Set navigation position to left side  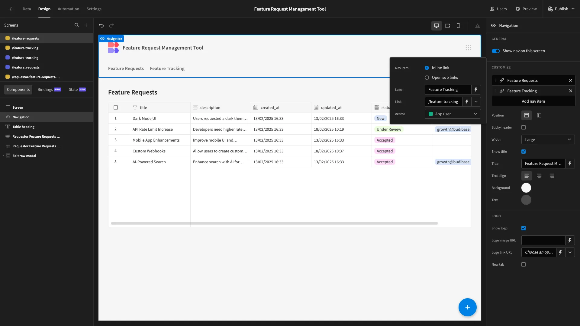pyautogui.click(x=539, y=115)
